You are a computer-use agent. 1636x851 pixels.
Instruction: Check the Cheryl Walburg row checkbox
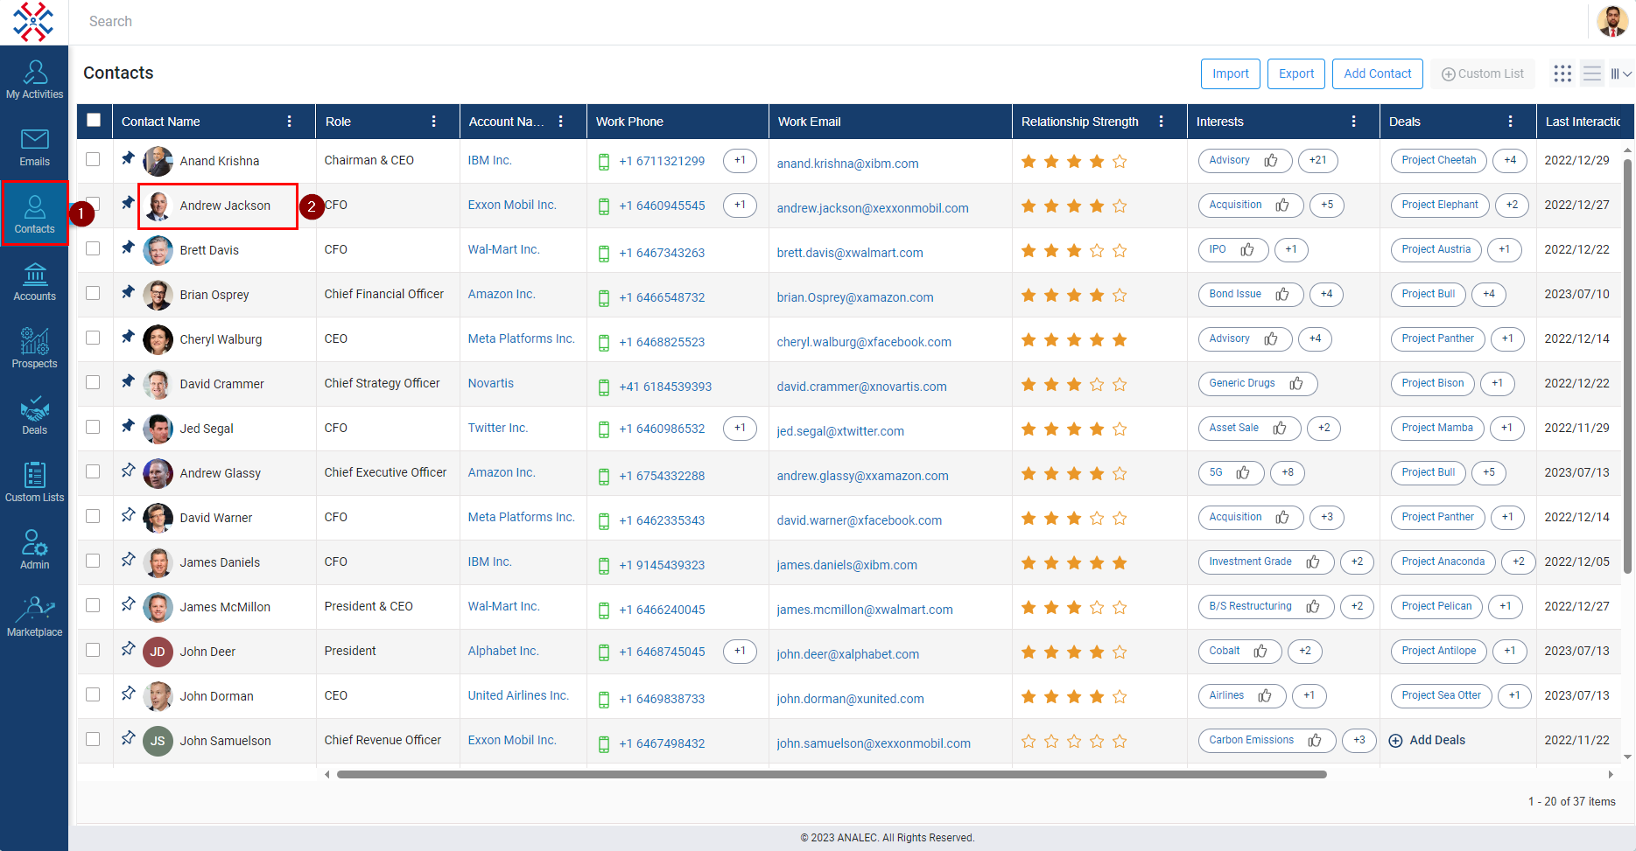coord(93,338)
